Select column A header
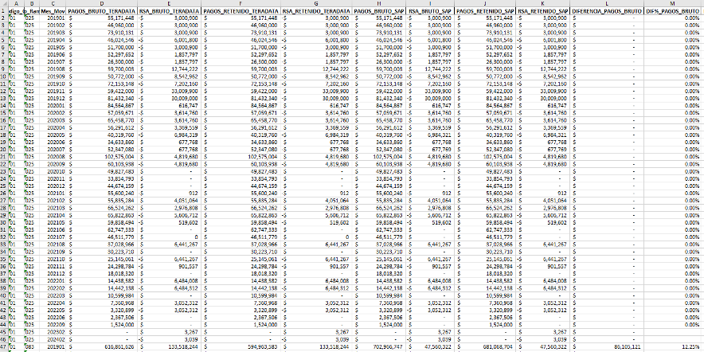This screenshot has height=352, width=704. (16, 3)
